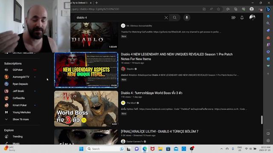Open the Windows Start menu

(81, 149)
